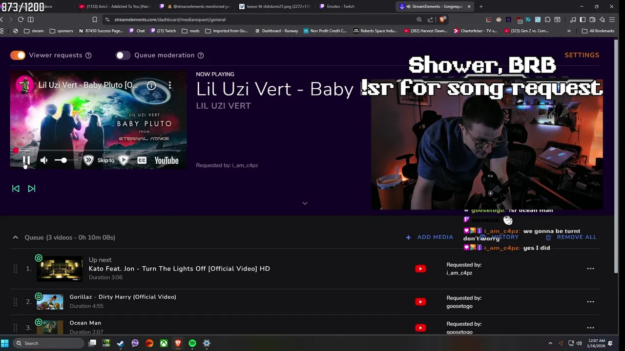Expand hidden bookmarks overflow chevron
625x351 pixels.
coord(568,31)
